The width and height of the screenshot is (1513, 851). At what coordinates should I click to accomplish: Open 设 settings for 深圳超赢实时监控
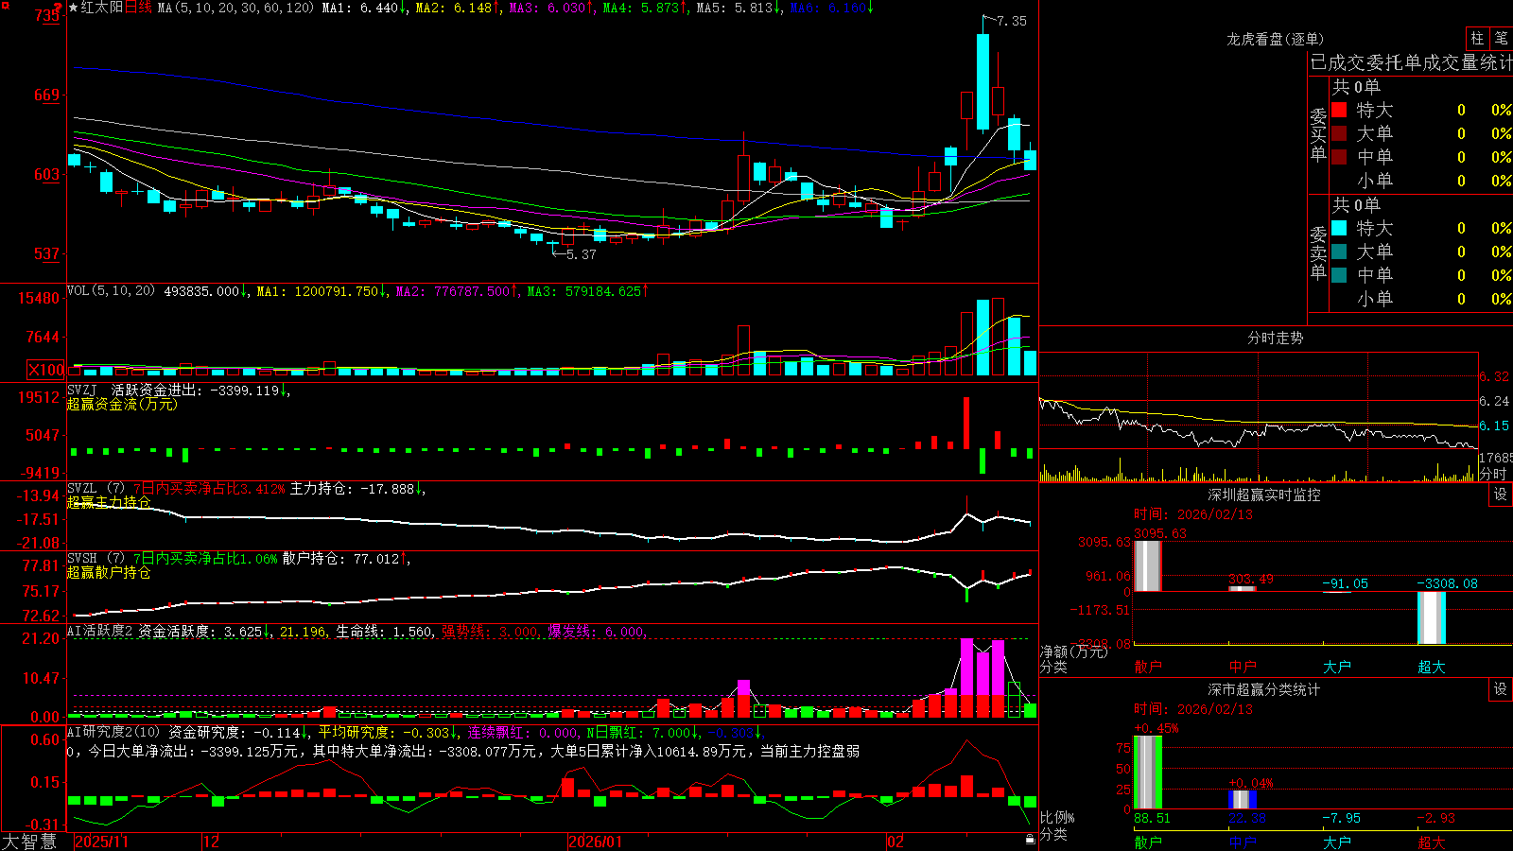pyautogui.click(x=1501, y=495)
